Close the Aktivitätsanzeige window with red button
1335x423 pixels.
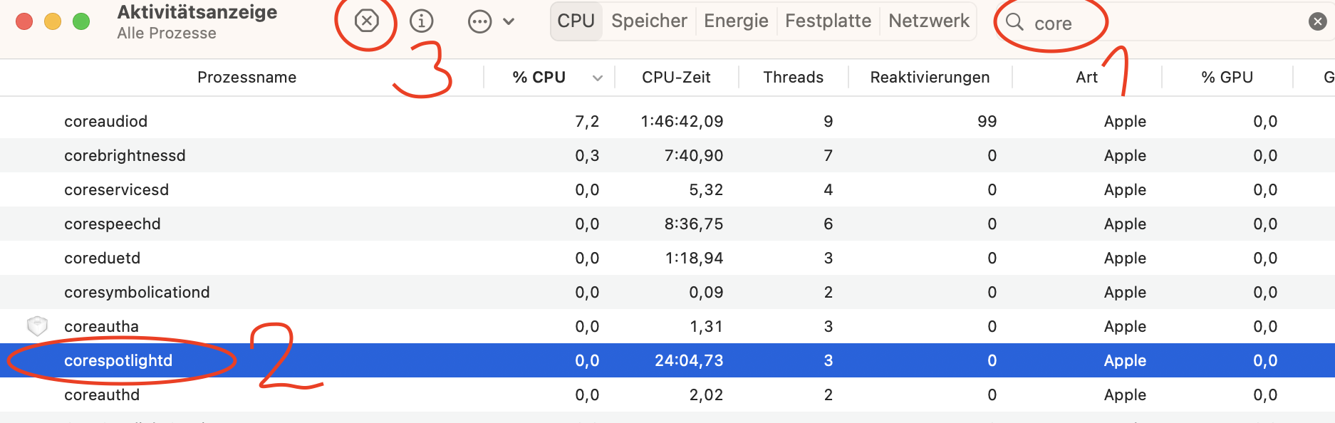point(24,21)
